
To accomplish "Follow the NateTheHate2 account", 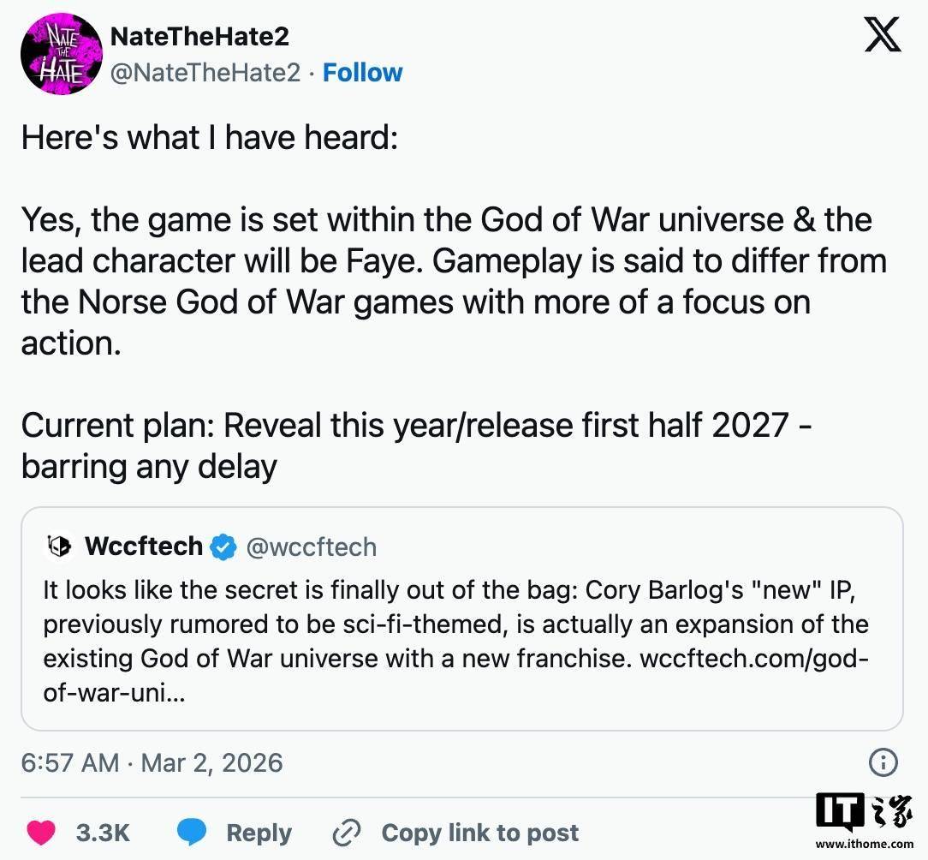I will point(362,73).
